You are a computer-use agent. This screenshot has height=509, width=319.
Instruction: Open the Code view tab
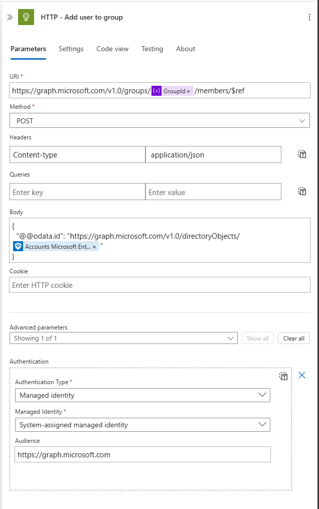tap(113, 49)
